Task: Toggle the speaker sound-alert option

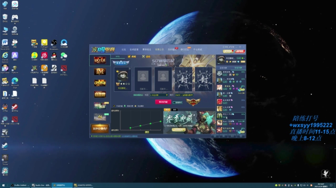Action: tap(135, 106)
